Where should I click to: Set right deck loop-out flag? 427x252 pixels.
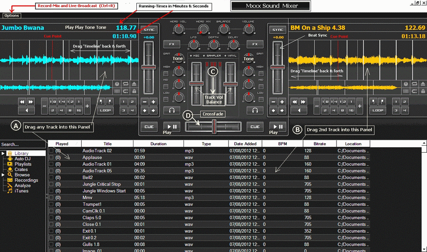coord(382,102)
